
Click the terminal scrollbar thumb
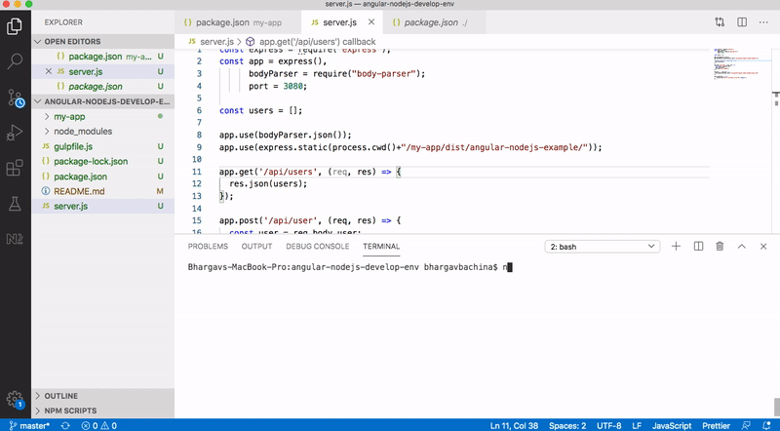click(x=776, y=407)
